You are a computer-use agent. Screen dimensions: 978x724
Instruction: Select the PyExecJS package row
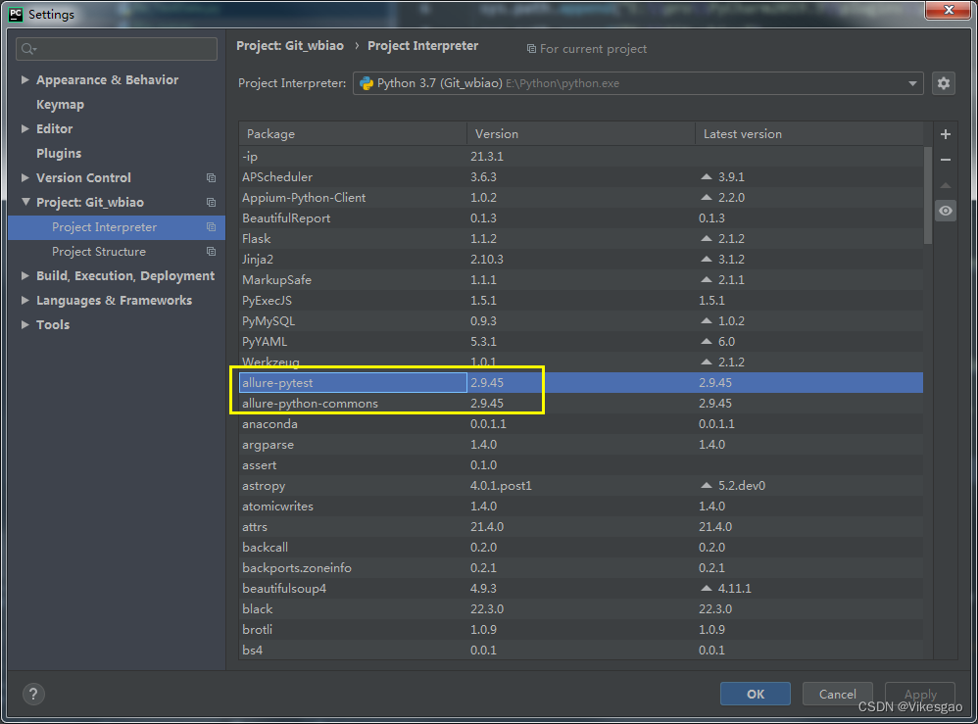click(x=581, y=301)
